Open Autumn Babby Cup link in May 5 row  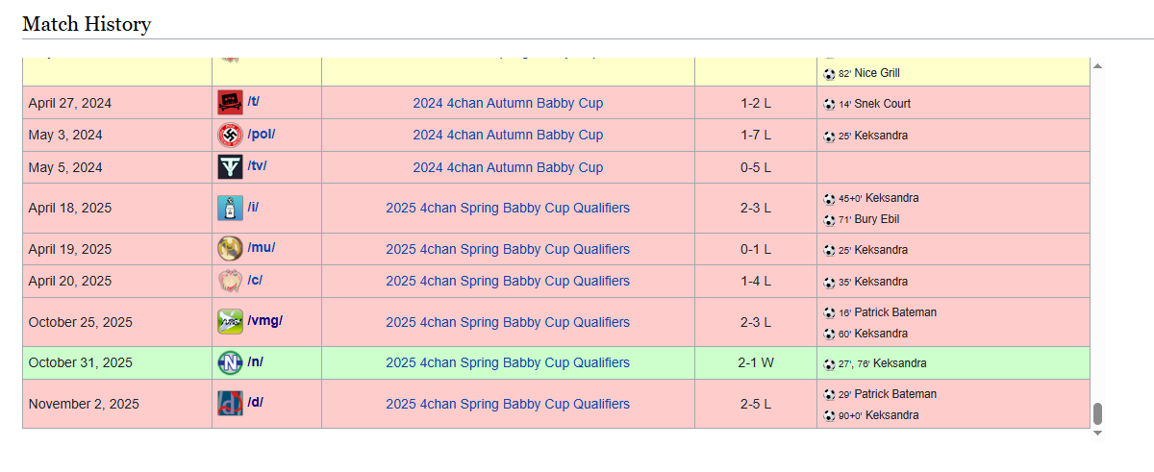pos(508,167)
